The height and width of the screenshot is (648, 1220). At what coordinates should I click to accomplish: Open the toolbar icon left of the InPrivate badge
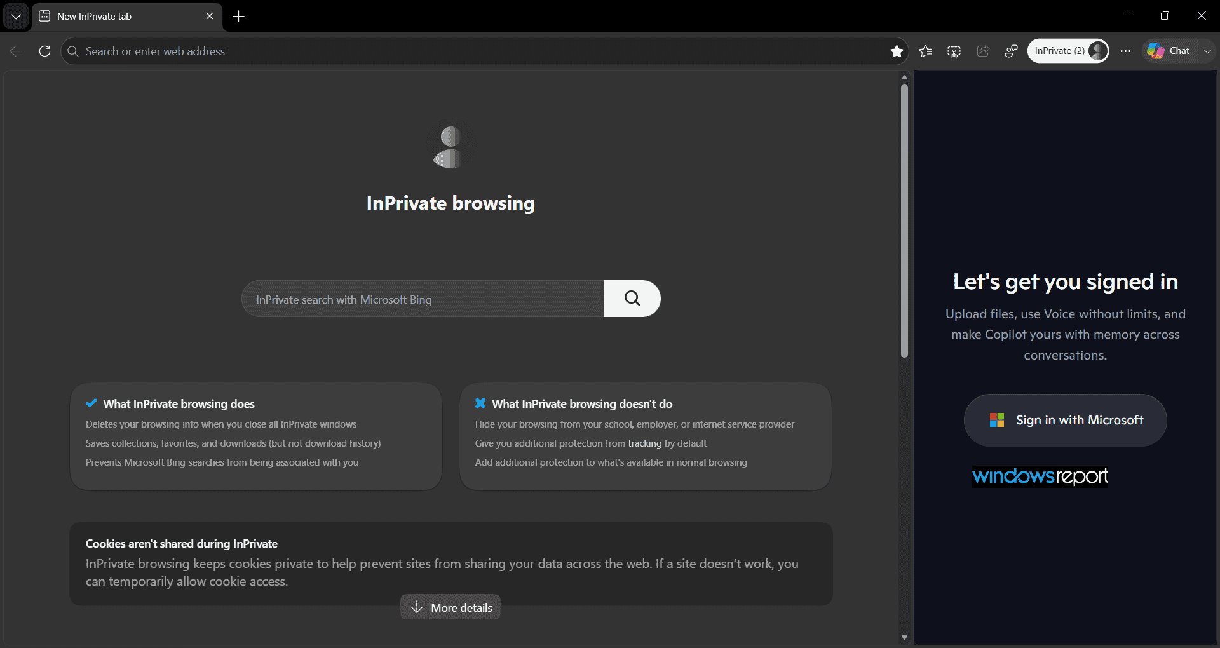click(1011, 51)
